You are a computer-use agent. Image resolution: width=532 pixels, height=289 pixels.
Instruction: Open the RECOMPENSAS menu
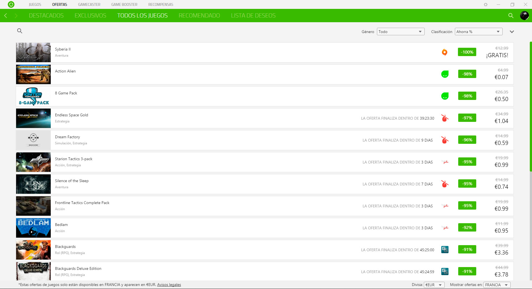[161, 4]
